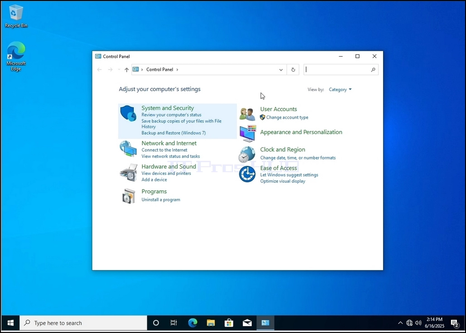Open the View by Category dropdown

pos(340,89)
